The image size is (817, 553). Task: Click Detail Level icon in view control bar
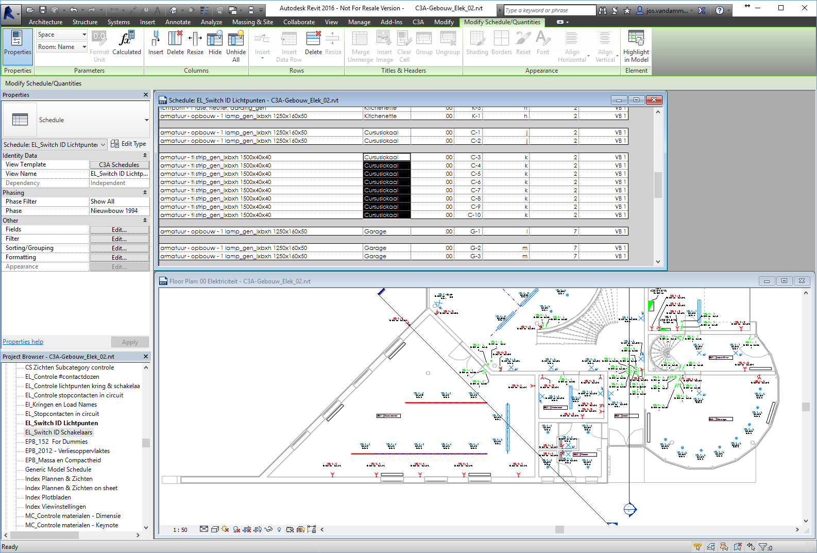point(204,529)
